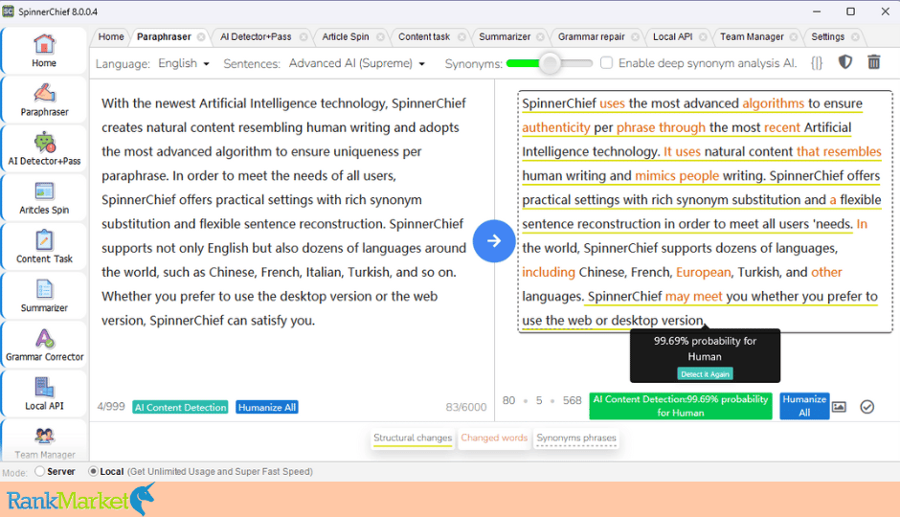
Task: Click the blue paraphrase arrow button
Action: (x=494, y=241)
